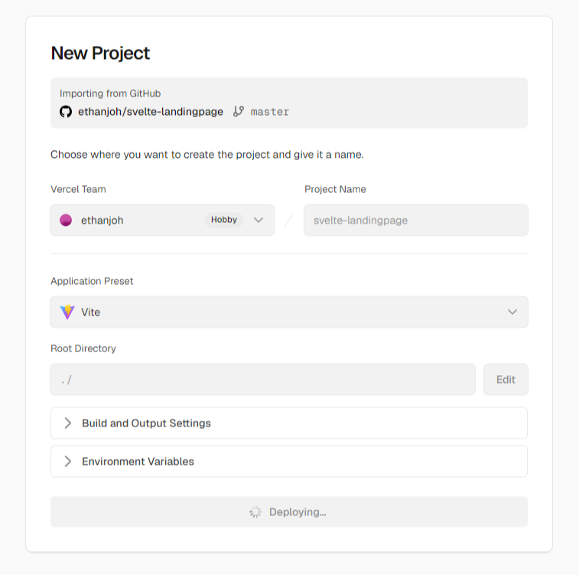Click the git branch icon
The image size is (579, 575).
coord(239,111)
